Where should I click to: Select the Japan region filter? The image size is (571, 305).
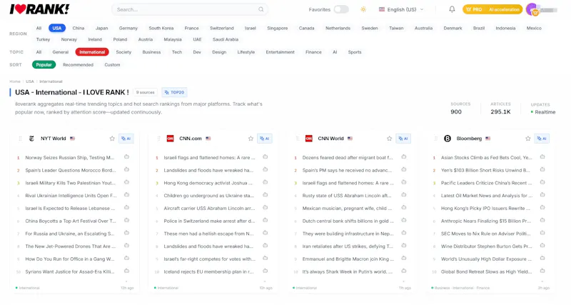[101, 28]
